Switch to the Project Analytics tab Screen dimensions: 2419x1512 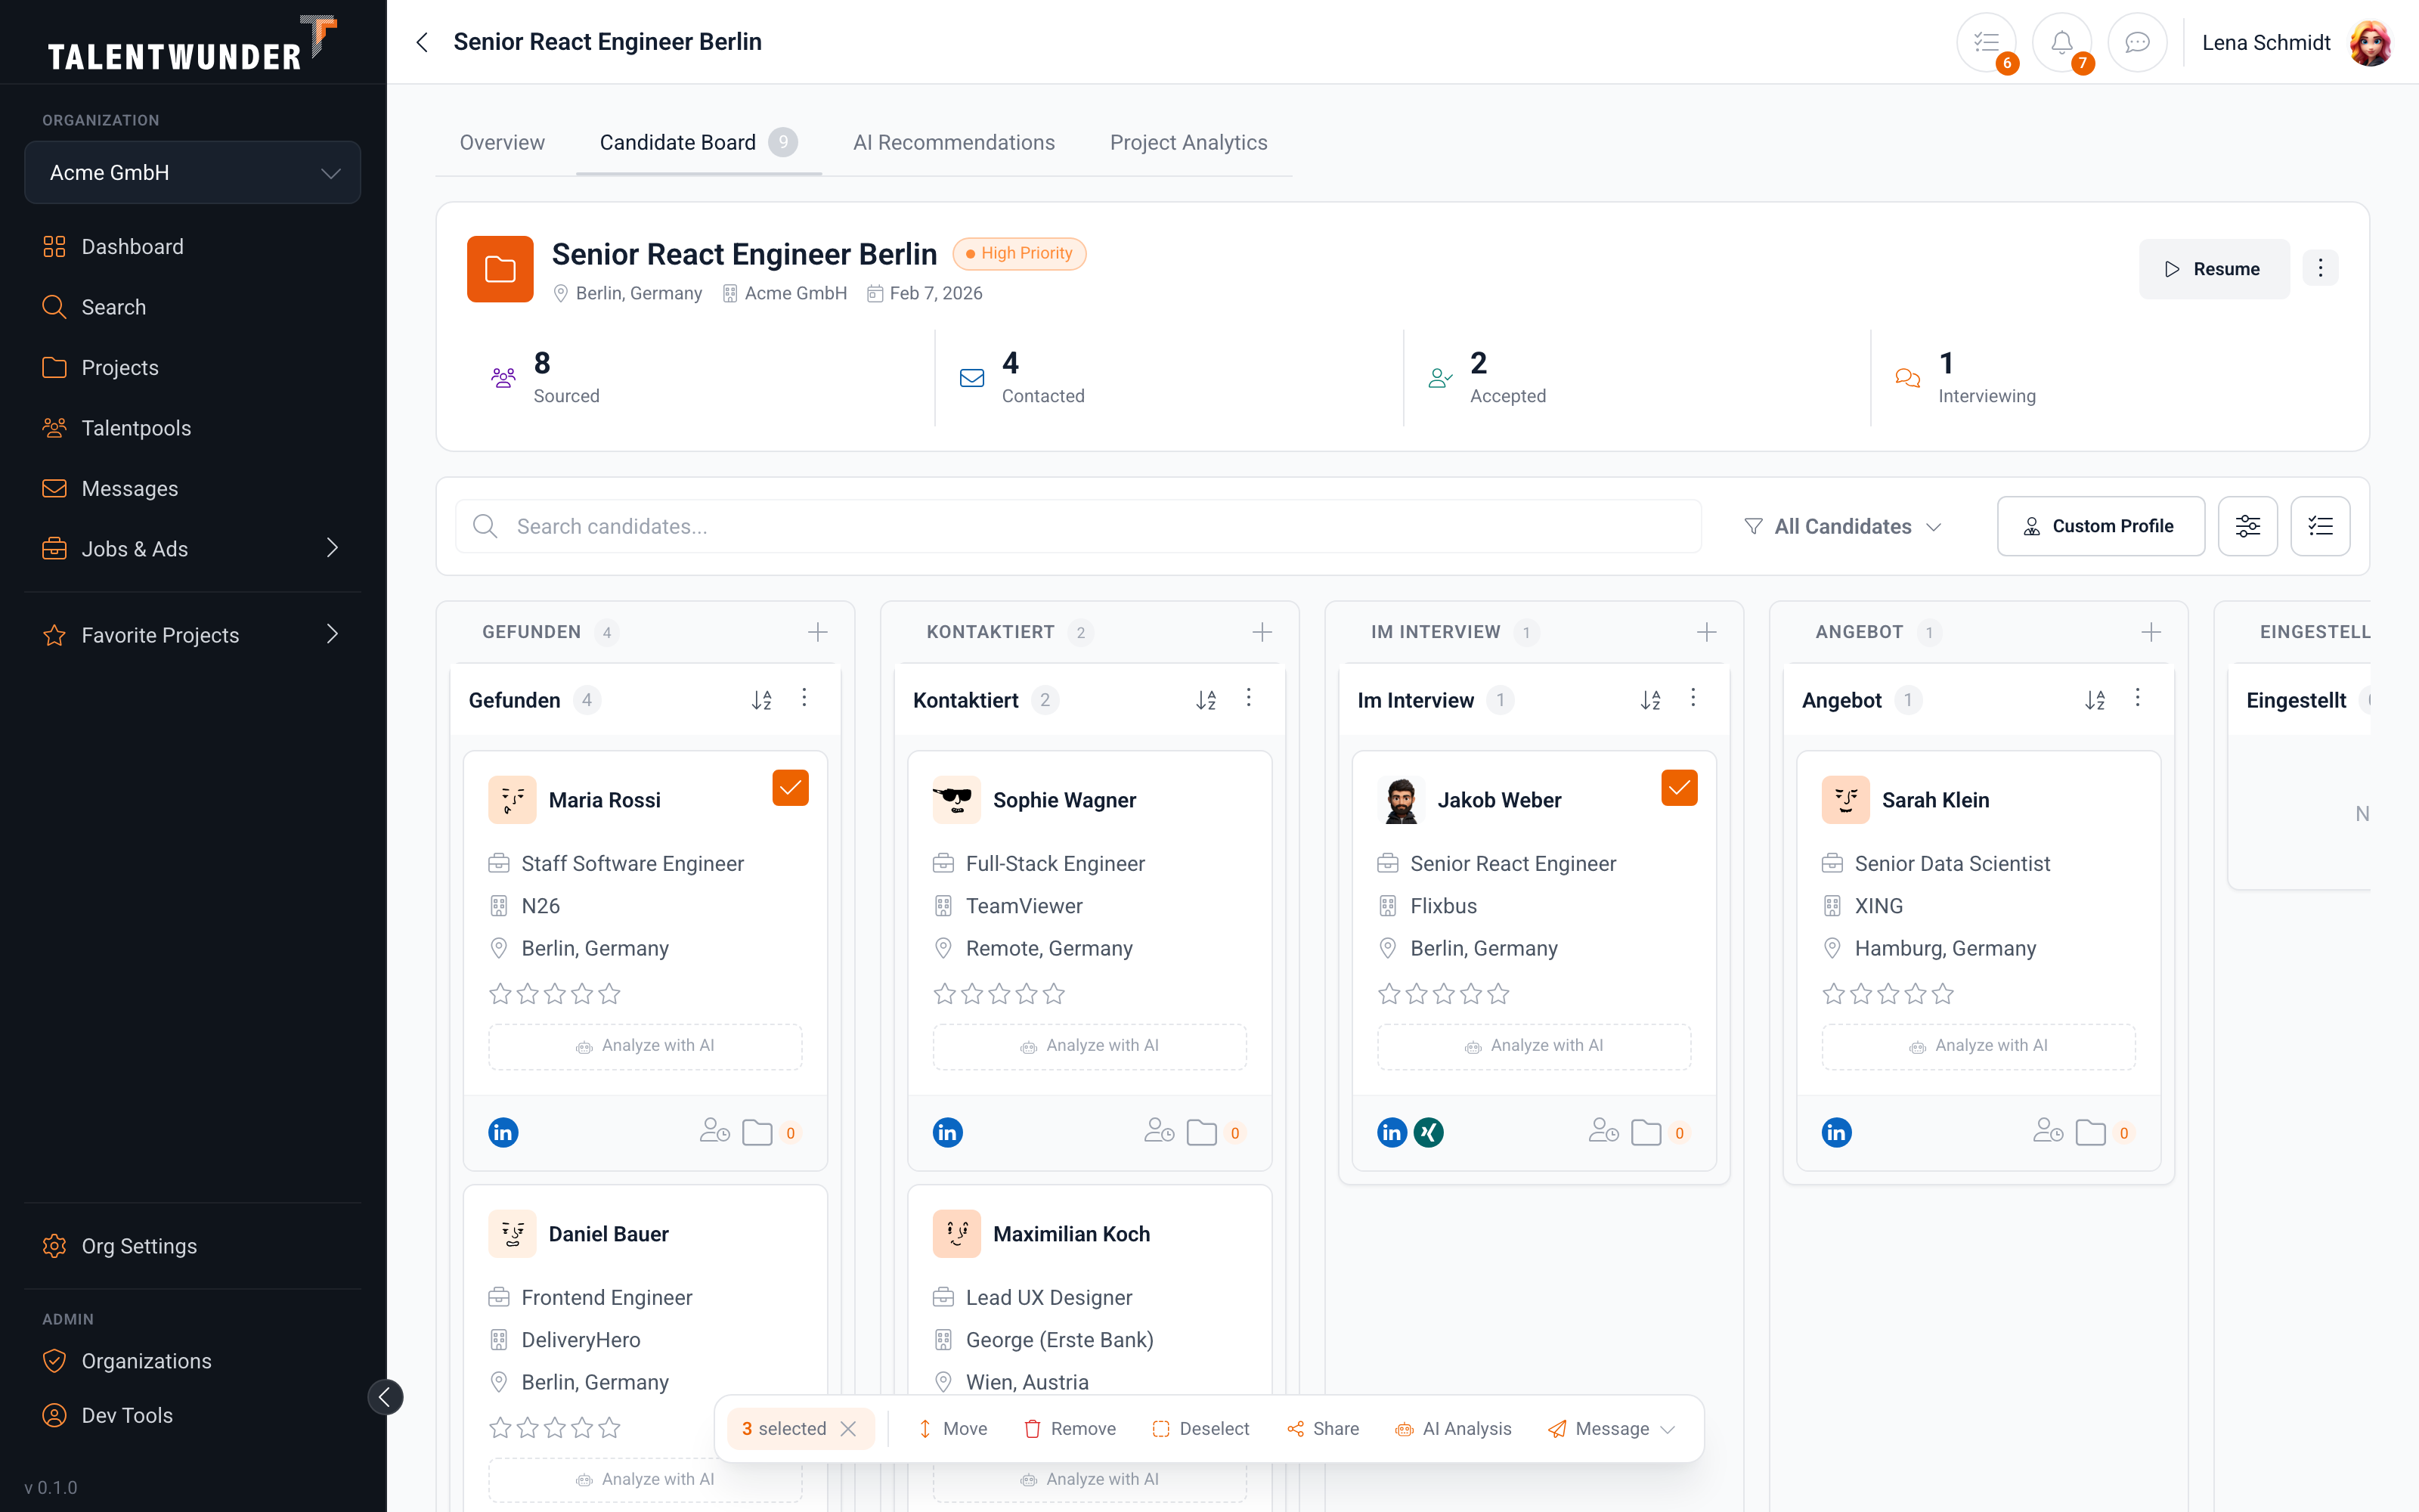tap(1188, 143)
